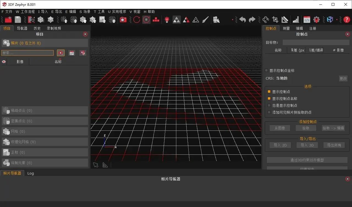This screenshot has width=352, height=207.
Task: Open a new project with the toolbar icon
Action: tap(8, 20)
